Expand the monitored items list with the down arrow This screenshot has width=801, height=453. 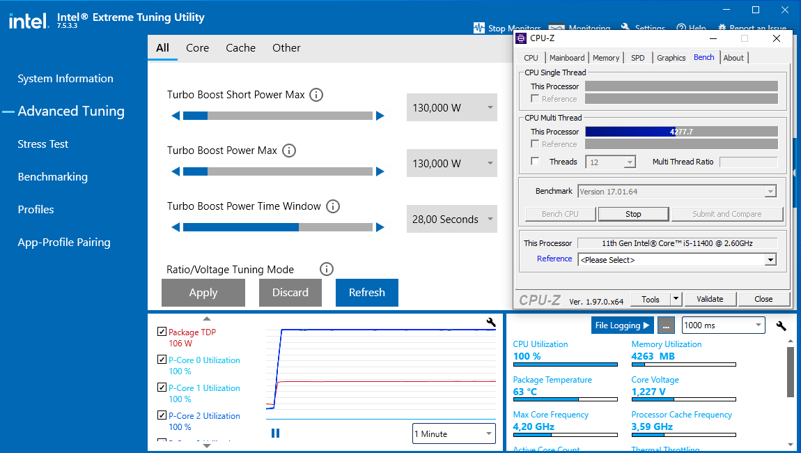tap(207, 446)
